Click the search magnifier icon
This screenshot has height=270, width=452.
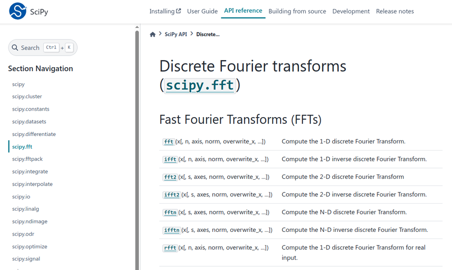coord(15,48)
